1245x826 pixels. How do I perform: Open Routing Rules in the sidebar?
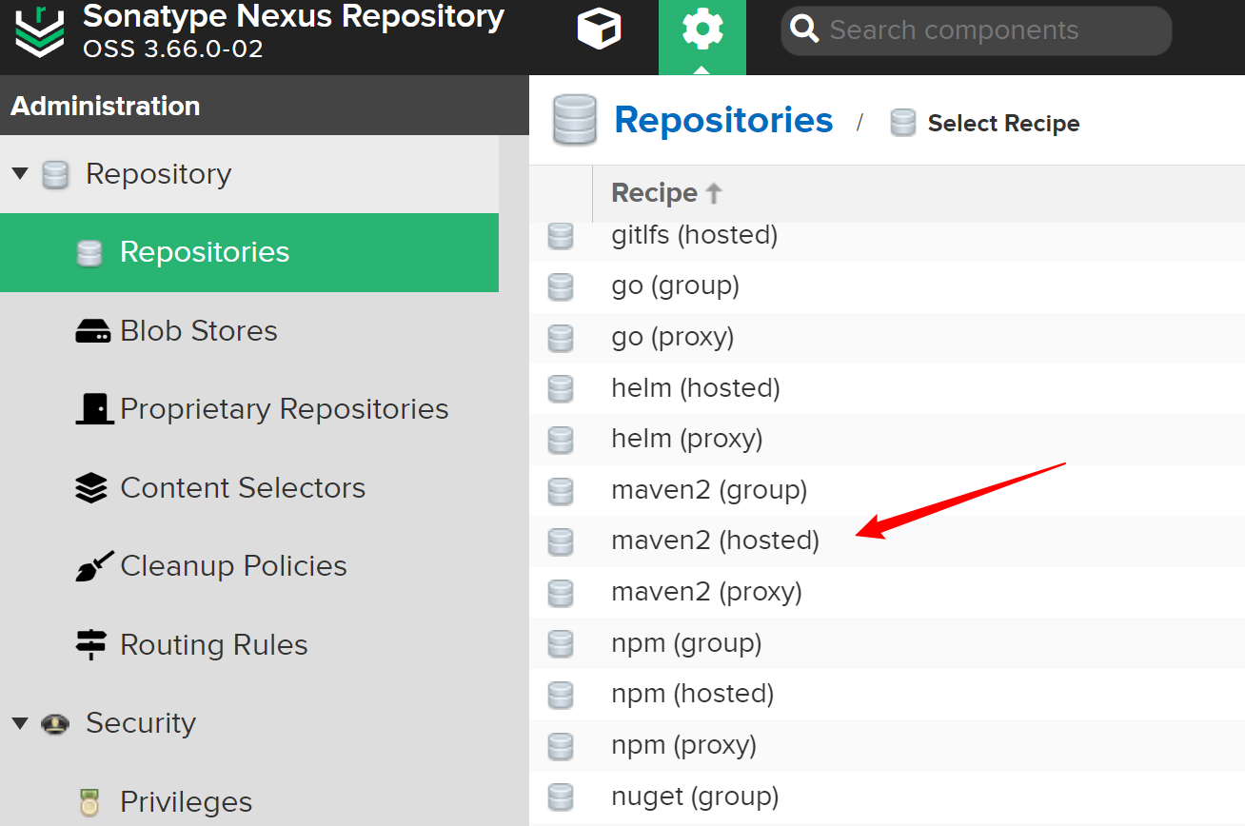(x=214, y=644)
